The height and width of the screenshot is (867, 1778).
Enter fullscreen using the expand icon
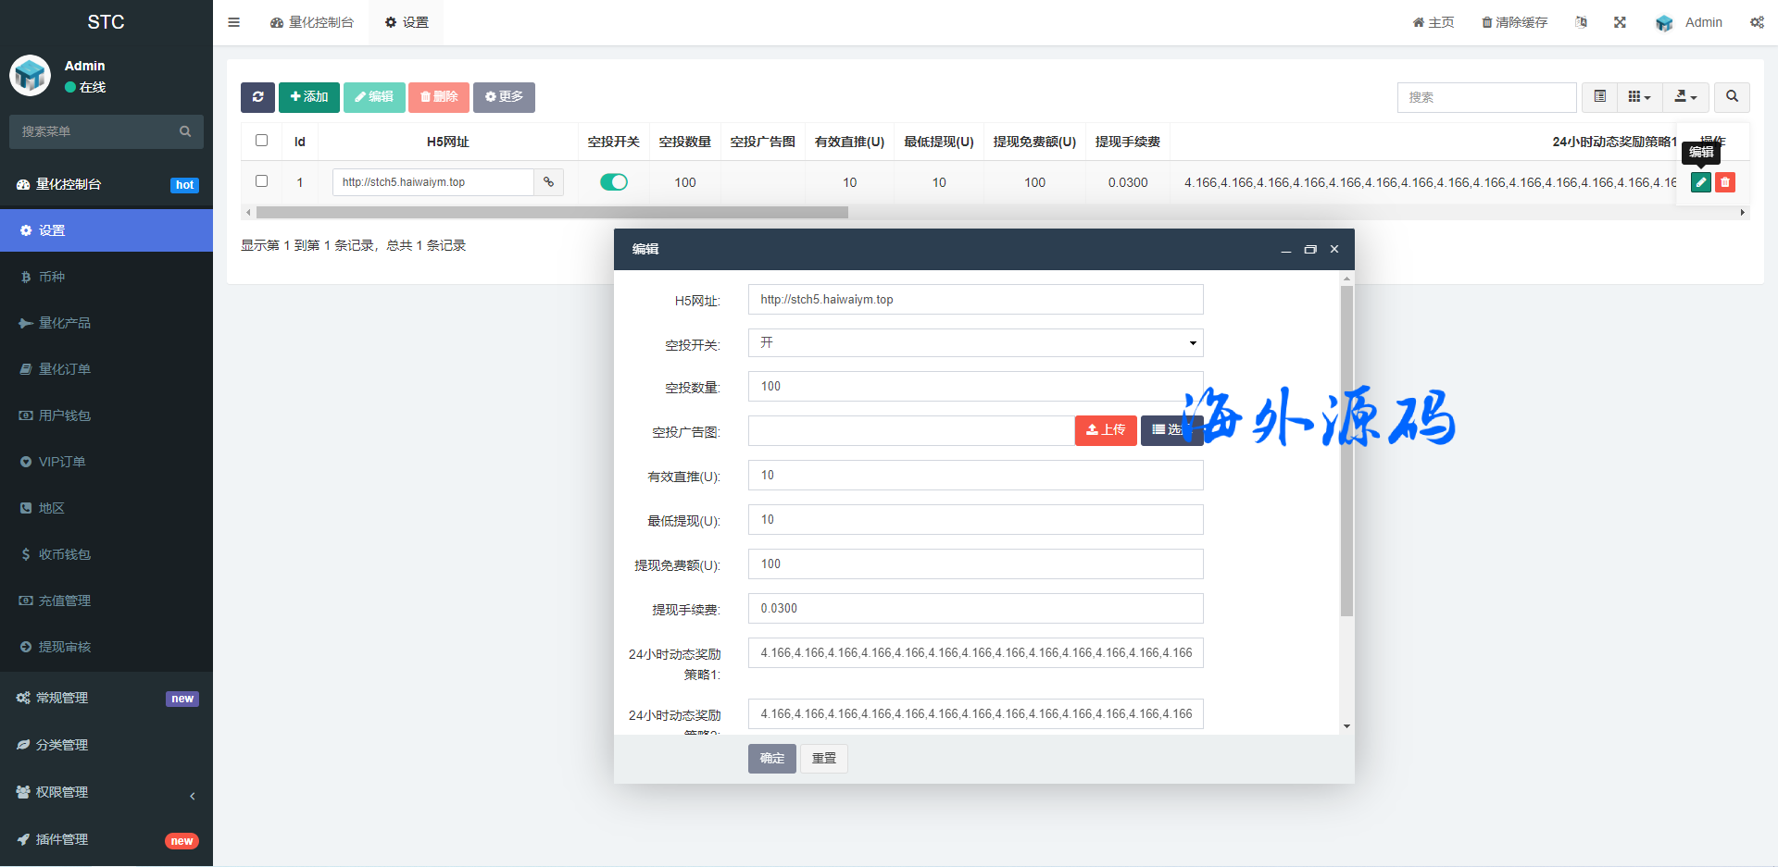click(x=1620, y=22)
